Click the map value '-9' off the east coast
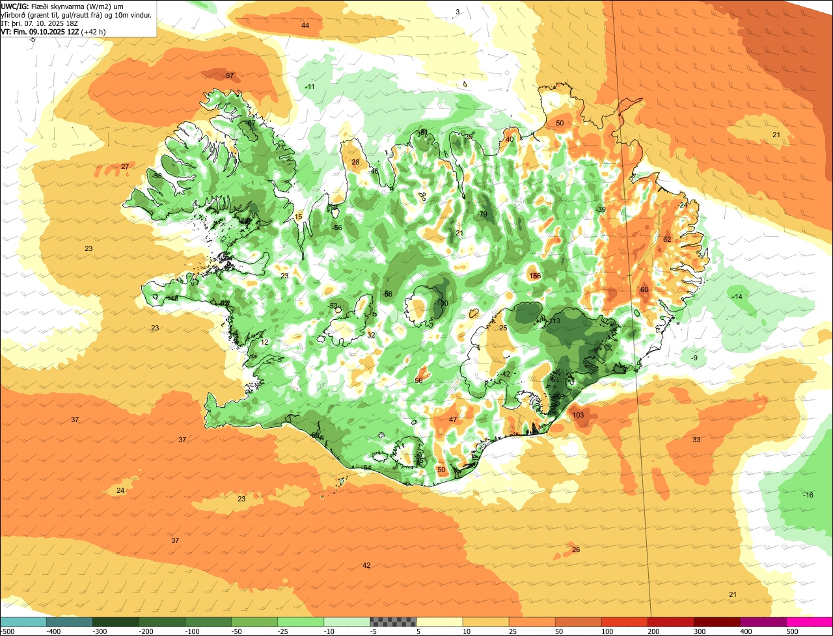The width and height of the screenshot is (833, 636). 694,358
